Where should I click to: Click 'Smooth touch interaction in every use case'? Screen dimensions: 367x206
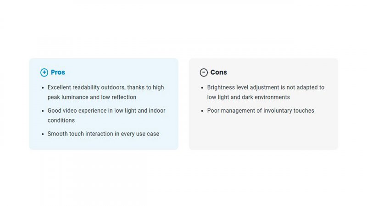pyautogui.click(x=103, y=134)
